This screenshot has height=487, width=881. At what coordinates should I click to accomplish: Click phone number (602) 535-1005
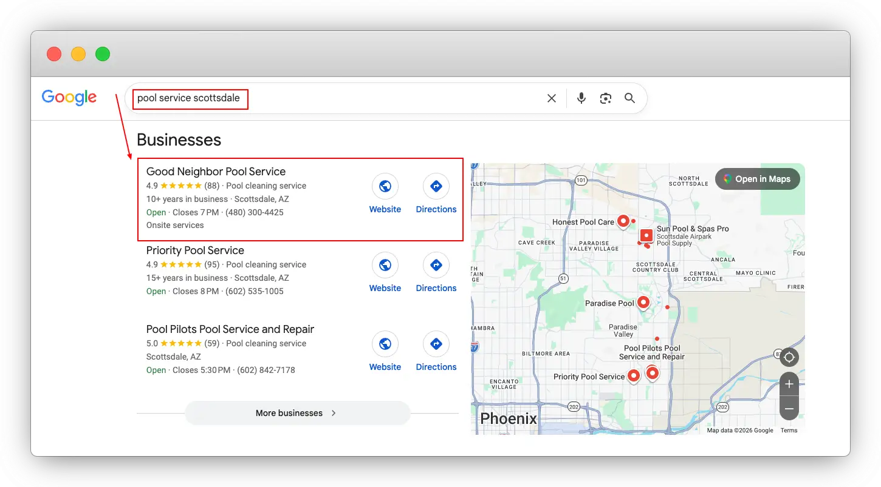pos(254,291)
